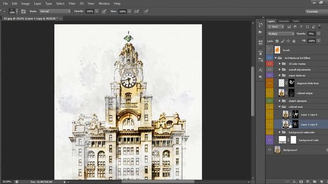Select the colored edges layer thumbnail
328x184 pixels.
pyautogui.click(x=281, y=93)
